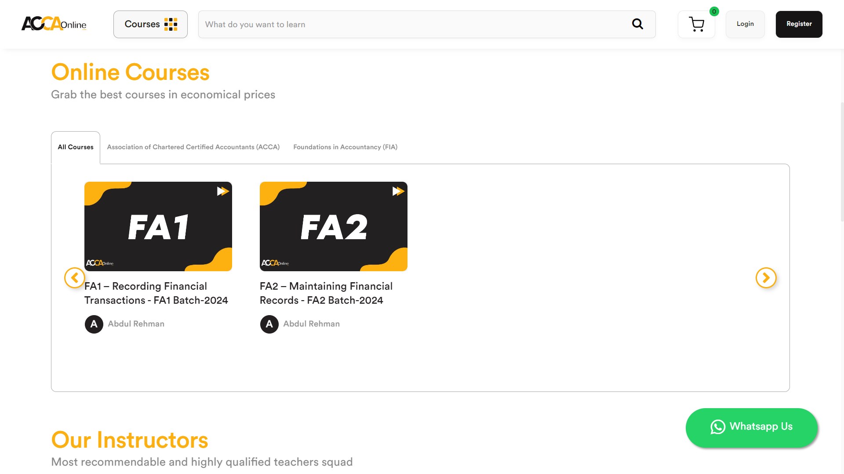Click Abdul Rehman avatar under FA1
Viewport: 844px width, 474px height.
[x=94, y=324]
